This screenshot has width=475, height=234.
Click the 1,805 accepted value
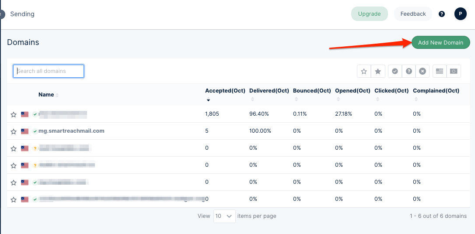[x=212, y=114]
